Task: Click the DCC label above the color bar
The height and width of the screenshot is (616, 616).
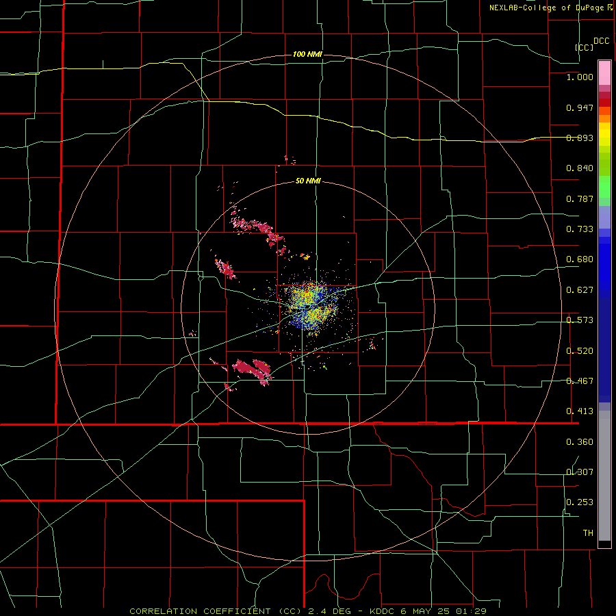Action: click(602, 41)
